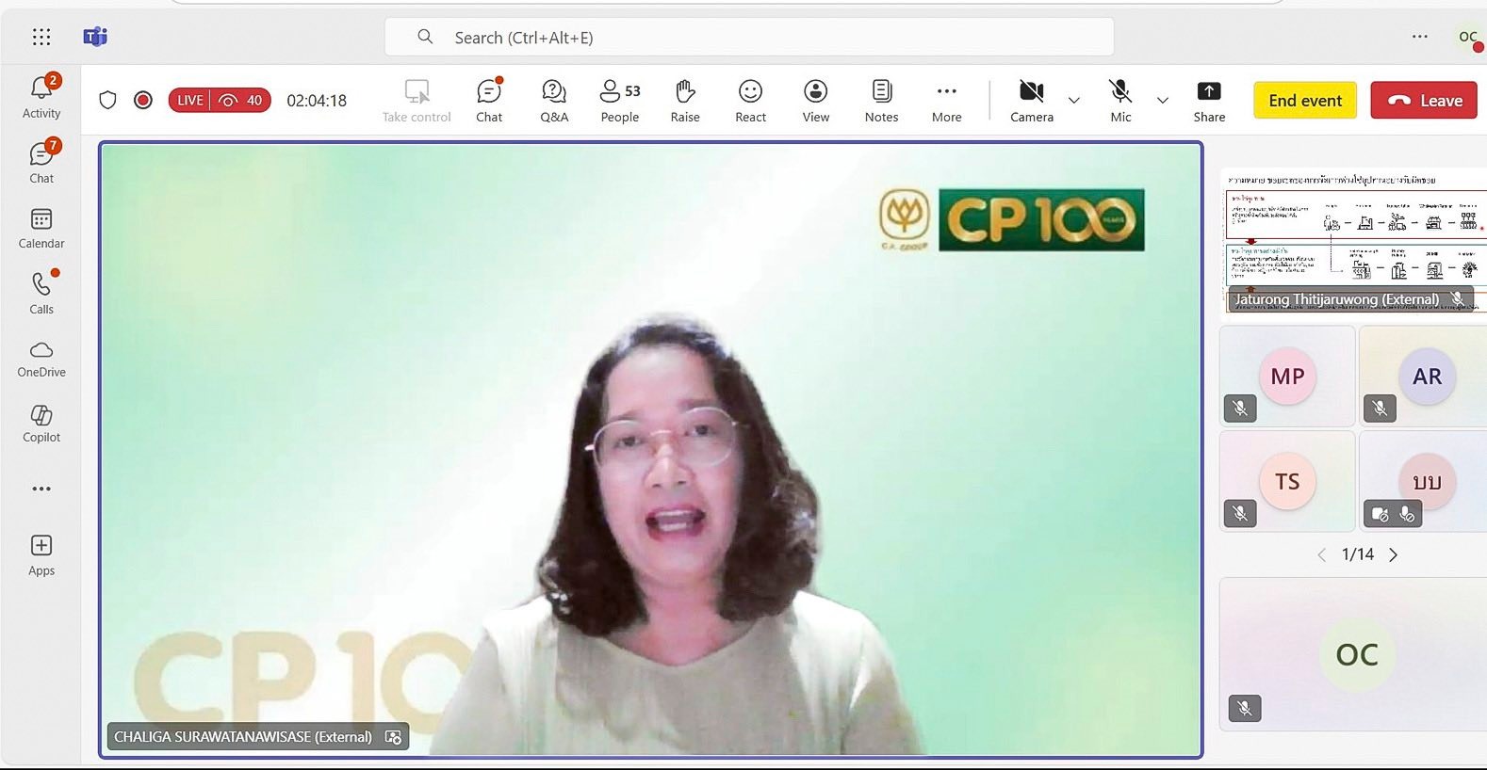Click the Share content icon
Image resolution: width=1487 pixels, height=770 pixels.
(1209, 101)
